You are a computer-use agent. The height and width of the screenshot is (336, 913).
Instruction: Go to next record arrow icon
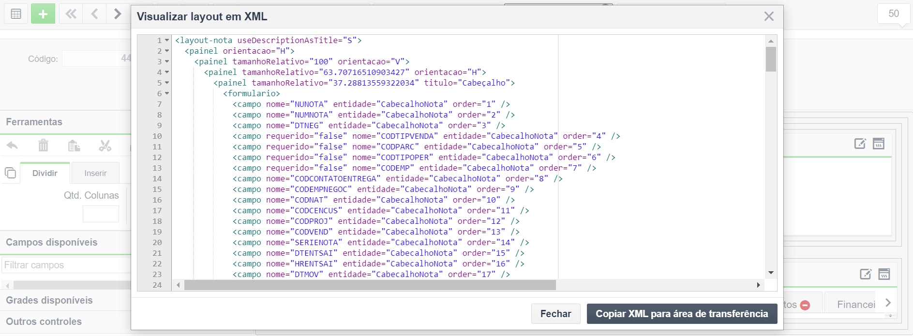pos(118,14)
